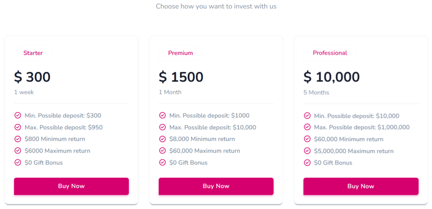Screen dimensions: 432x209
Task: Click the $ 300 price heading
Action: coord(32,77)
